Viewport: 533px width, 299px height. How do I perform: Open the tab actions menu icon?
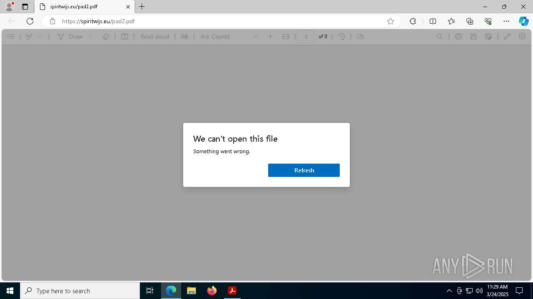(25, 7)
